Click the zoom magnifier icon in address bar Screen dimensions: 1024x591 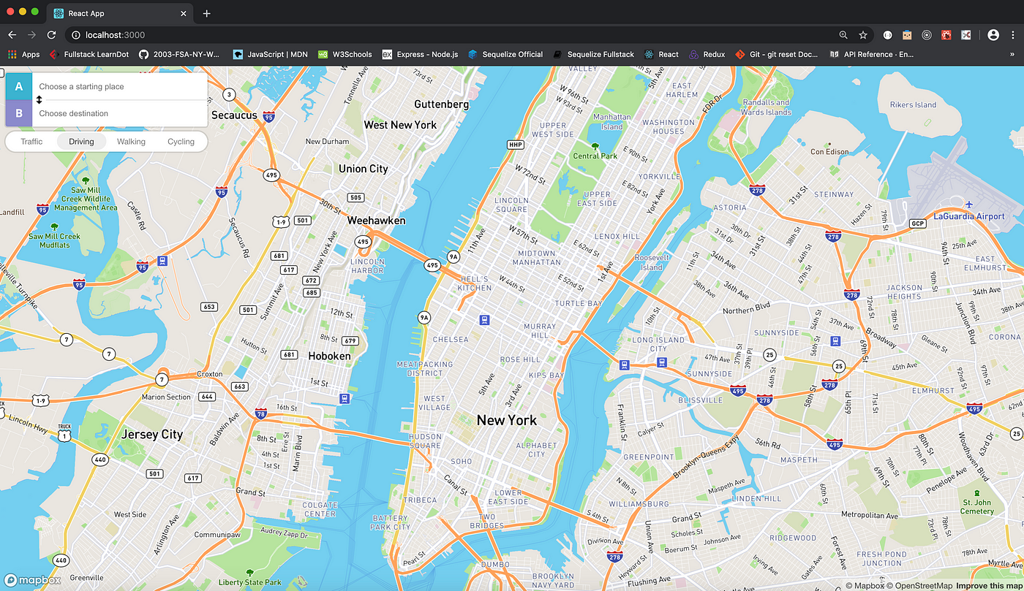(x=843, y=34)
